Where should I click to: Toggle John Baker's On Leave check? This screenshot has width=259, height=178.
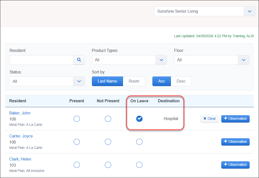(139, 119)
